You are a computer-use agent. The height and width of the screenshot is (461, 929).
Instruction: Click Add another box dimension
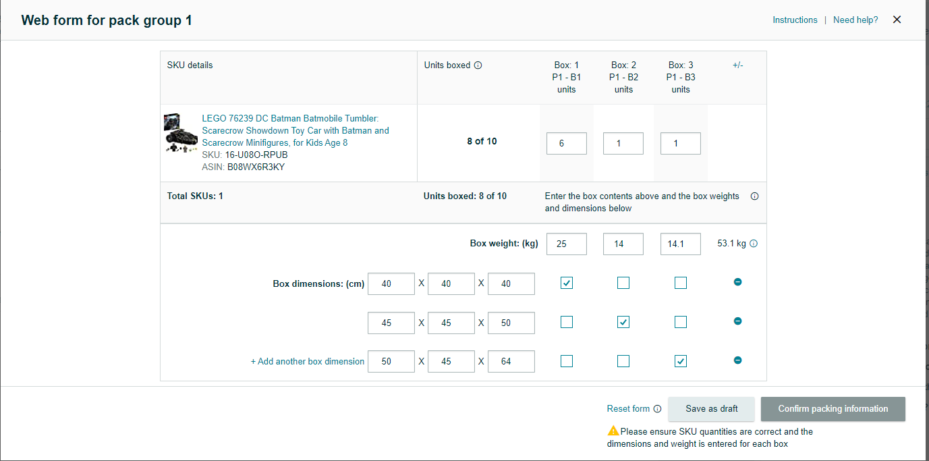pyautogui.click(x=308, y=362)
